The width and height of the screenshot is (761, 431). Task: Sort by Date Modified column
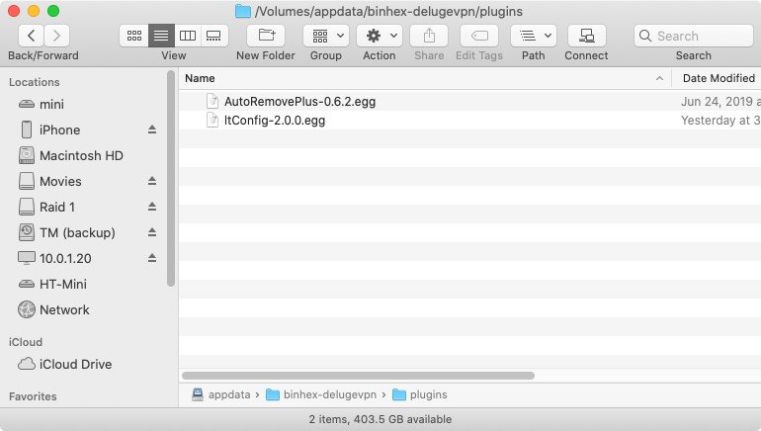[719, 78]
